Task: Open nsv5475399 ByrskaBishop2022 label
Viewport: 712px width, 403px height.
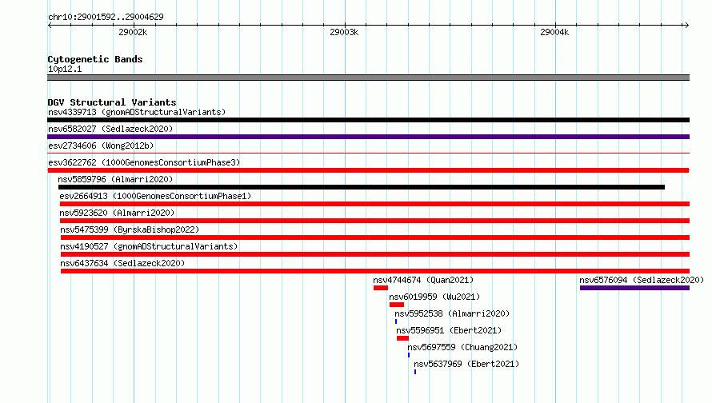Action: (130, 229)
